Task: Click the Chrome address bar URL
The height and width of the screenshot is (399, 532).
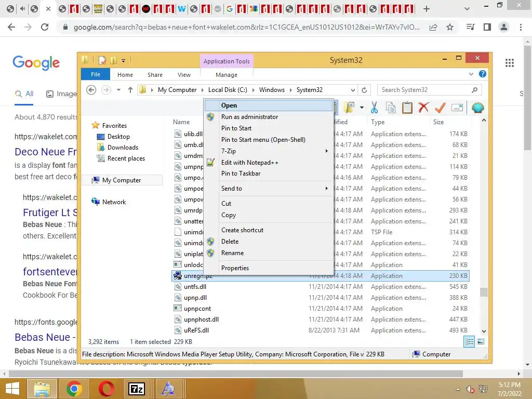Action: tap(246, 27)
